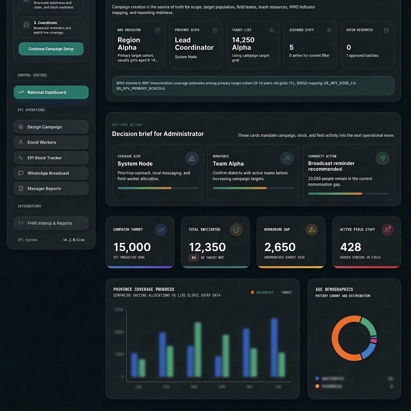Image resolution: width=411 pixels, height=411 pixels.
Task: Click the staff icon on Active Field Staff tile
Action: pyautogui.click(x=387, y=230)
